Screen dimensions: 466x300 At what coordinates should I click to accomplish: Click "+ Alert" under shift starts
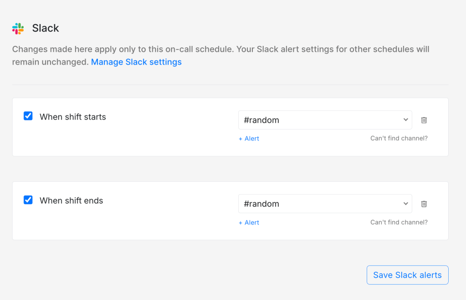pos(249,138)
